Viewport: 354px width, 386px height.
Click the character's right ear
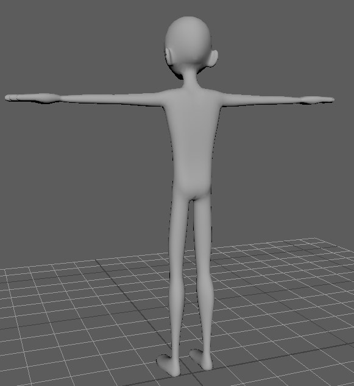[x=213, y=58]
